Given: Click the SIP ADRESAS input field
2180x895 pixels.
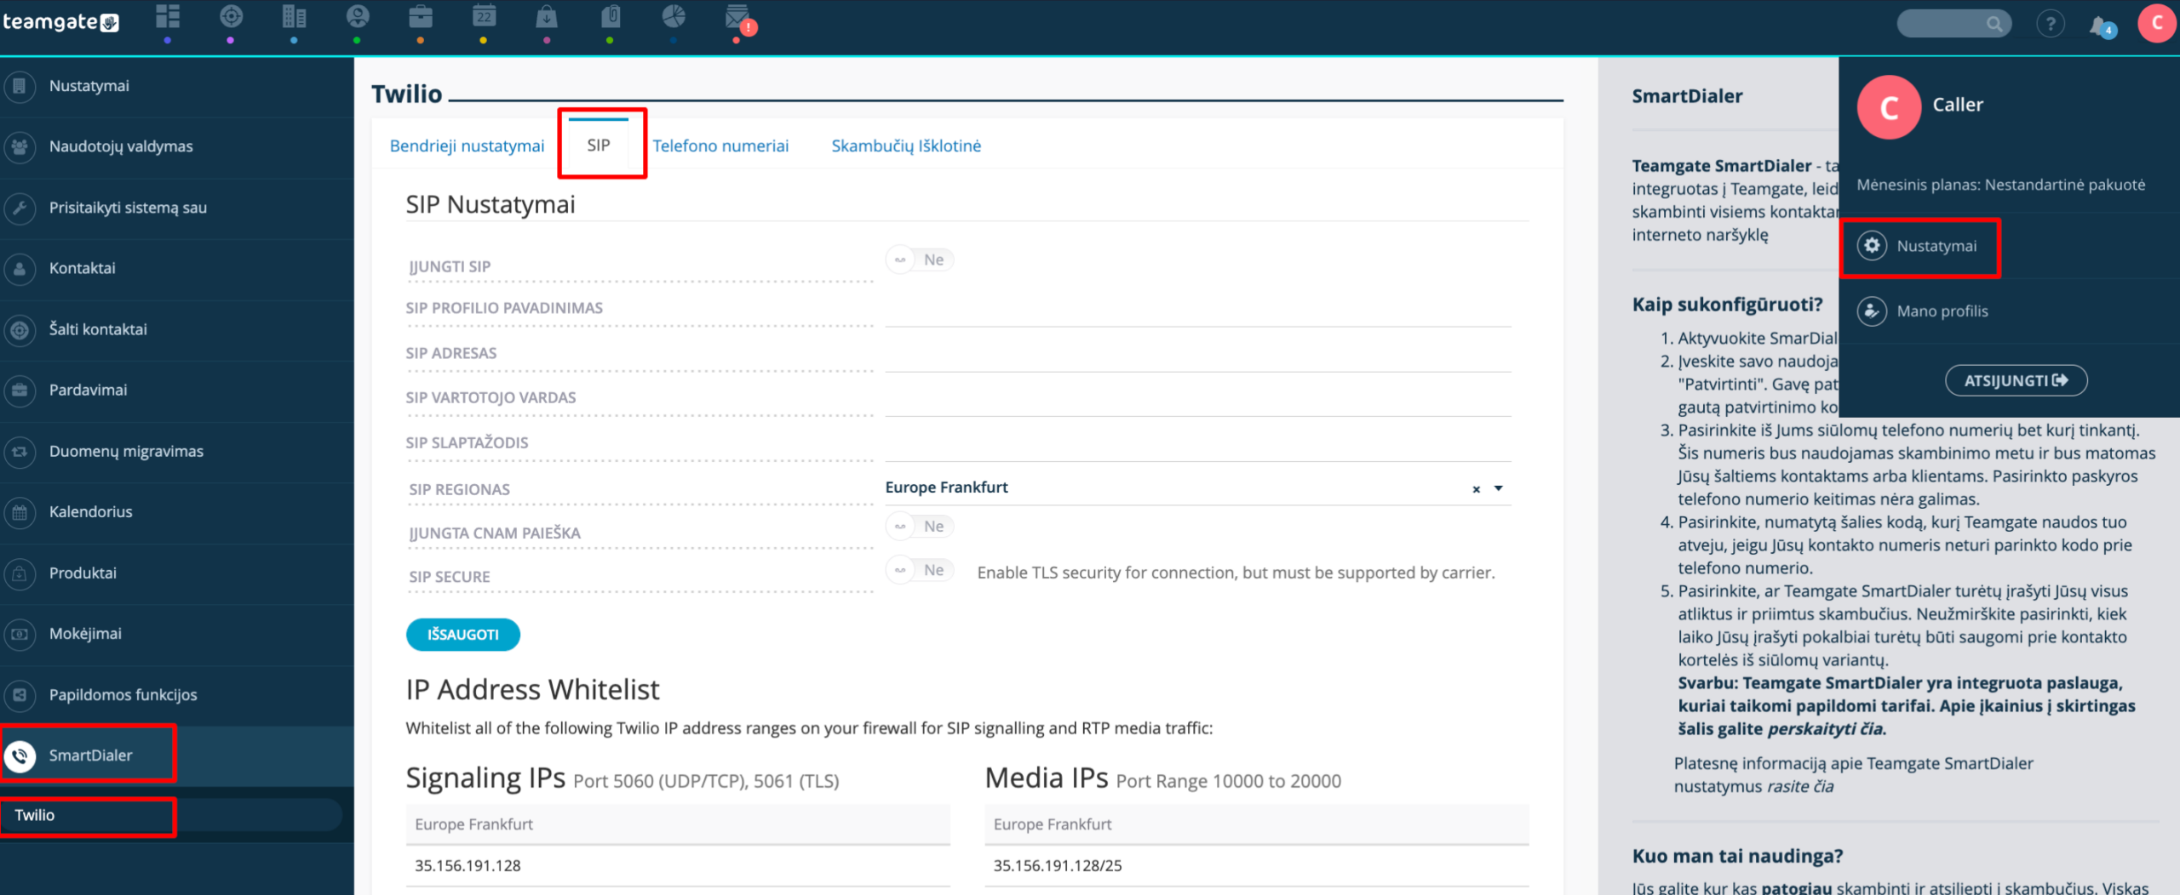Looking at the screenshot, I should coord(1198,355).
